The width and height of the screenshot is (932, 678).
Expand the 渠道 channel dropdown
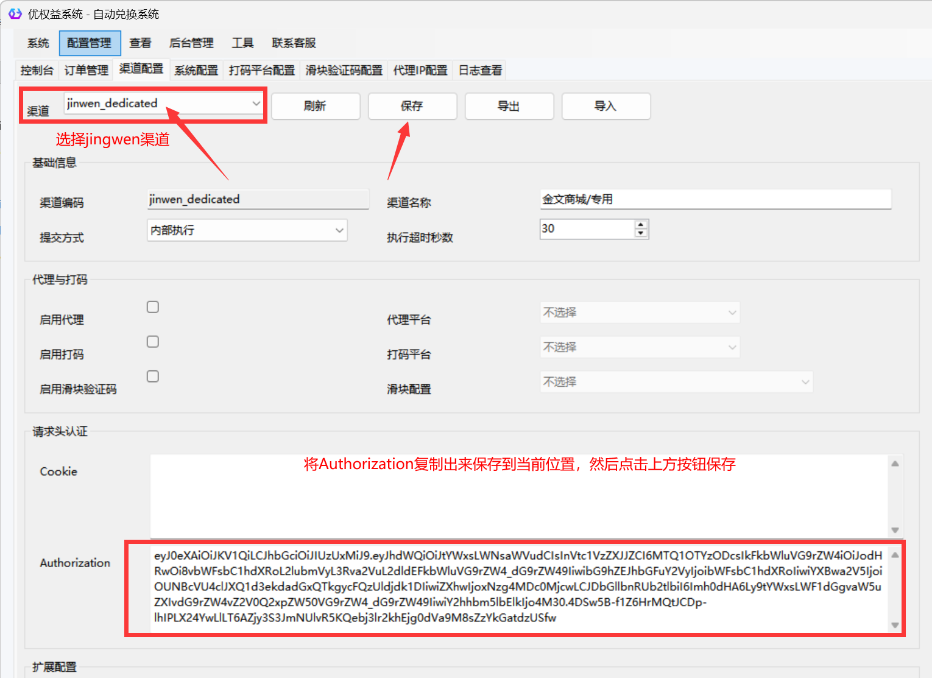click(x=163, y=104)
